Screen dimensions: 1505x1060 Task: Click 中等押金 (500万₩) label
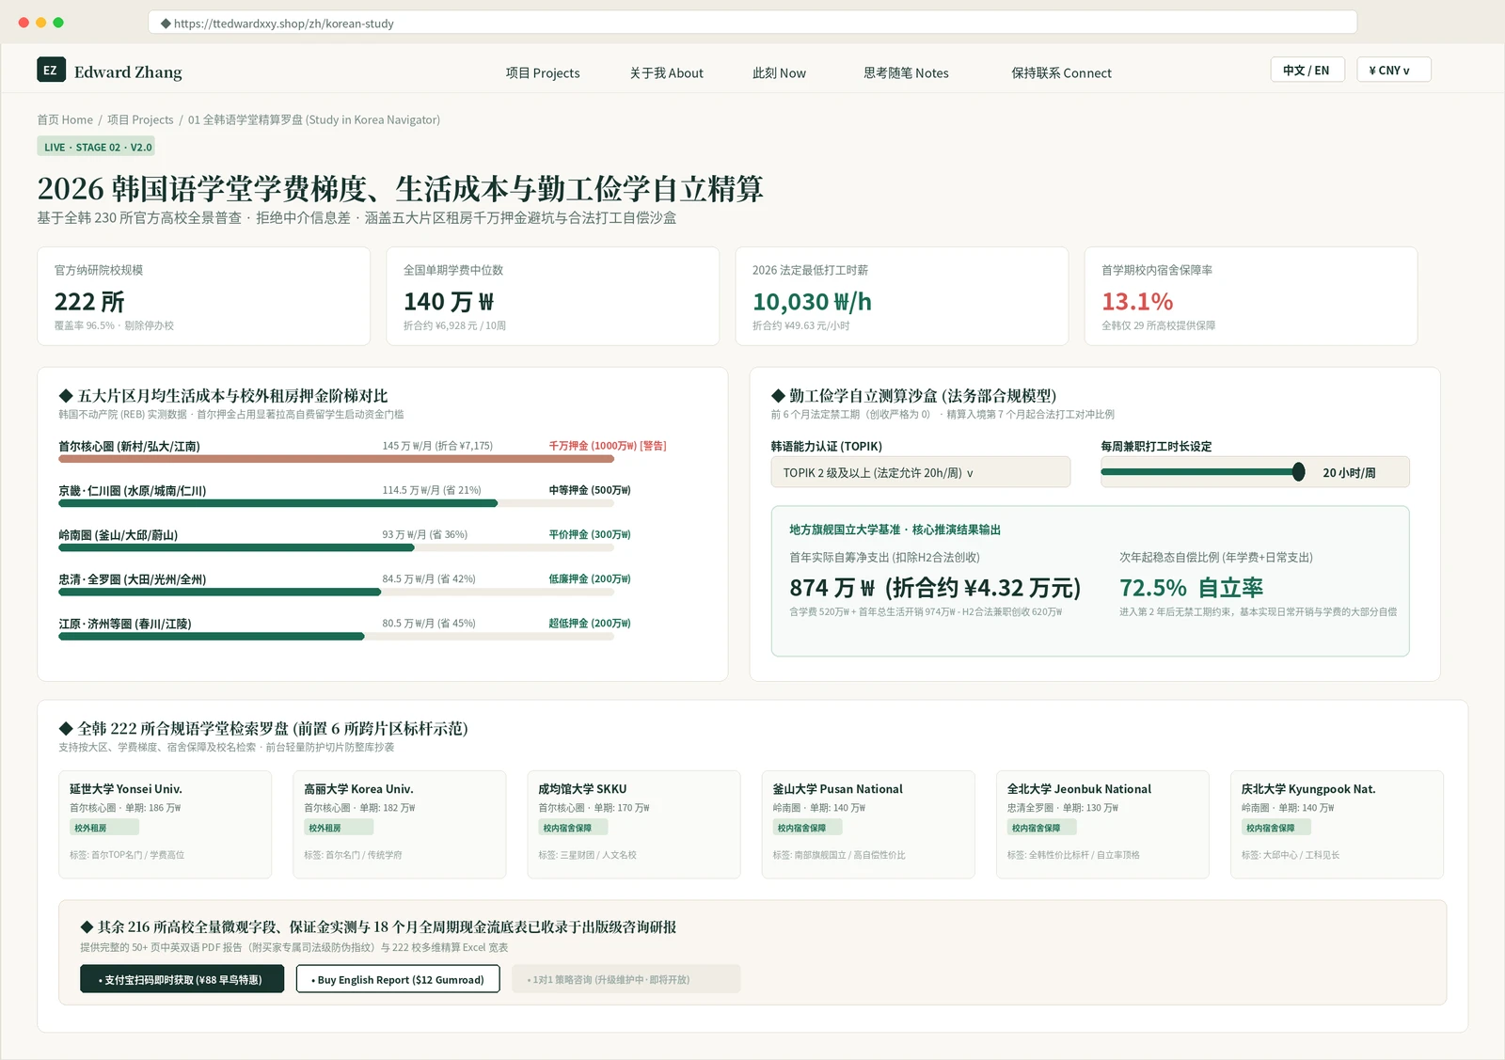[x=590, y=490]
